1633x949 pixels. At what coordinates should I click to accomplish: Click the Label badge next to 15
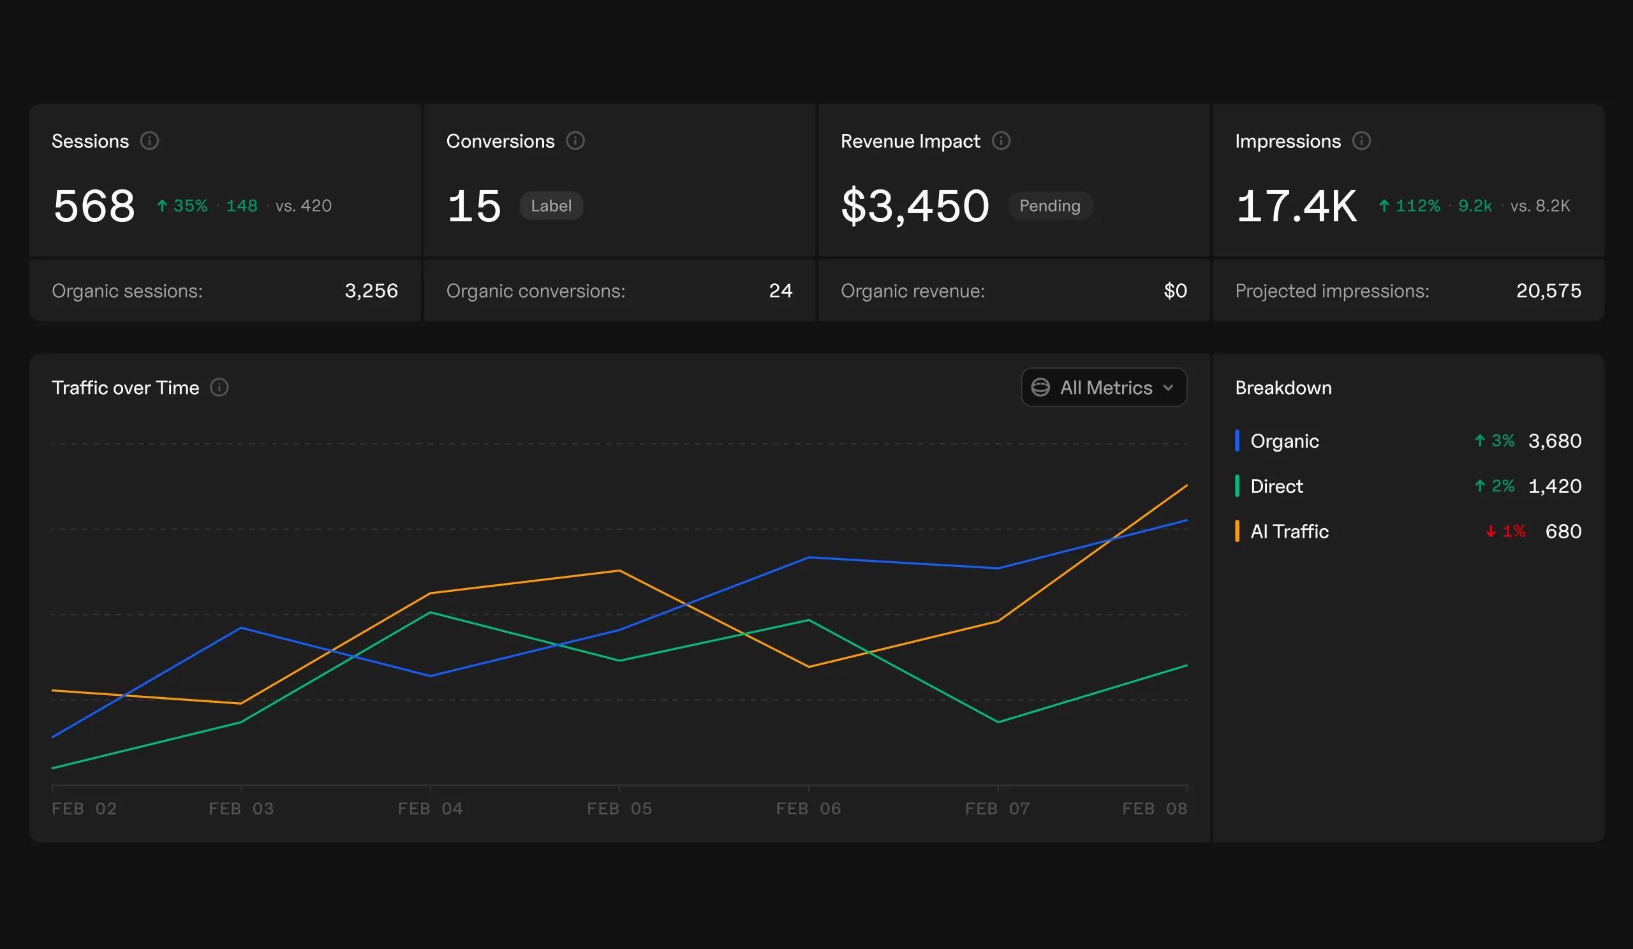click(552, 205)
